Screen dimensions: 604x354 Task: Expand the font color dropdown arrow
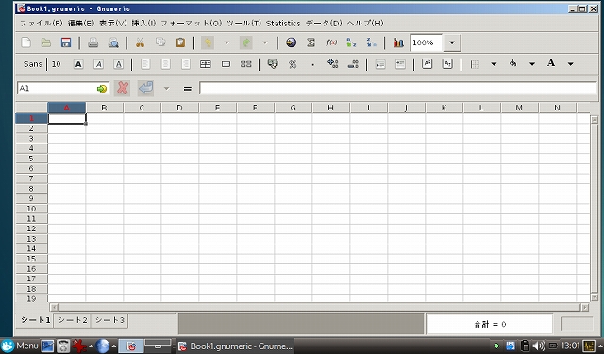pyautogui.click(x=570, y=64)
